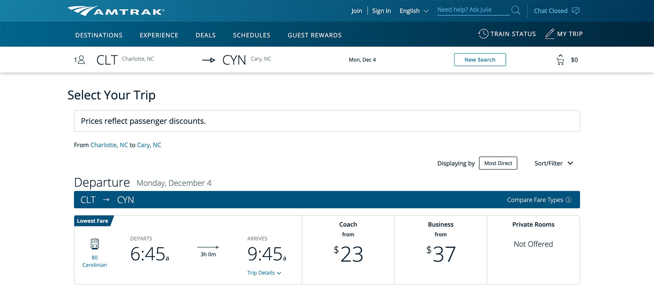Open the English language dropdown
This screenshot has width=654, height=290.
[x=414, y=11]
